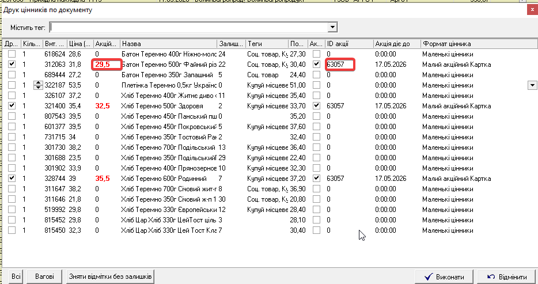Select promo price 35,5 cell

tap(103, 179)
